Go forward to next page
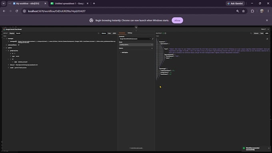 click(10, 11)
